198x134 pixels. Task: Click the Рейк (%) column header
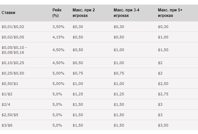pos(57,13)
